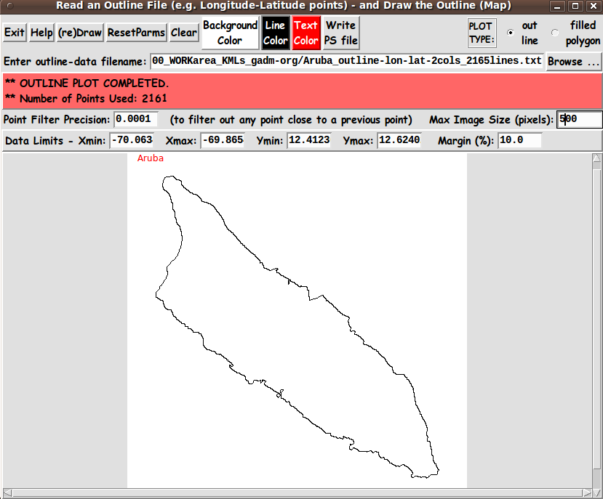Click the Exit button
The height and width of the screenshot is (499, 603).
(x=15, y=33)
